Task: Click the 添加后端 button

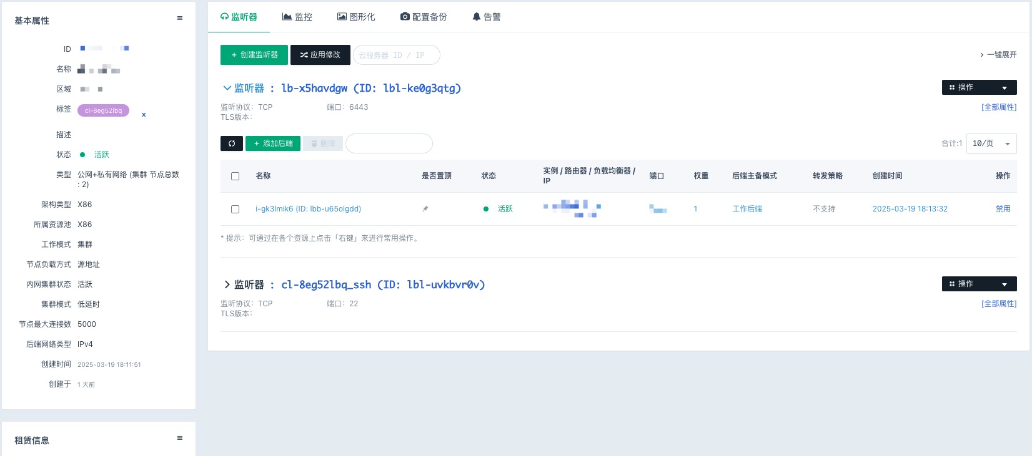Action: 273,143
